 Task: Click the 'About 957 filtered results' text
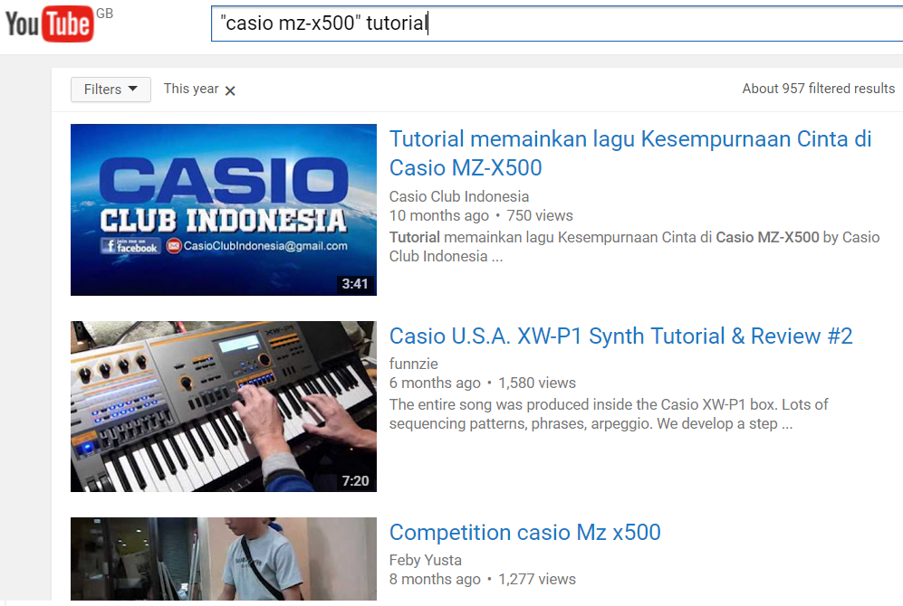pyautogui.click(x=819, y=89)
